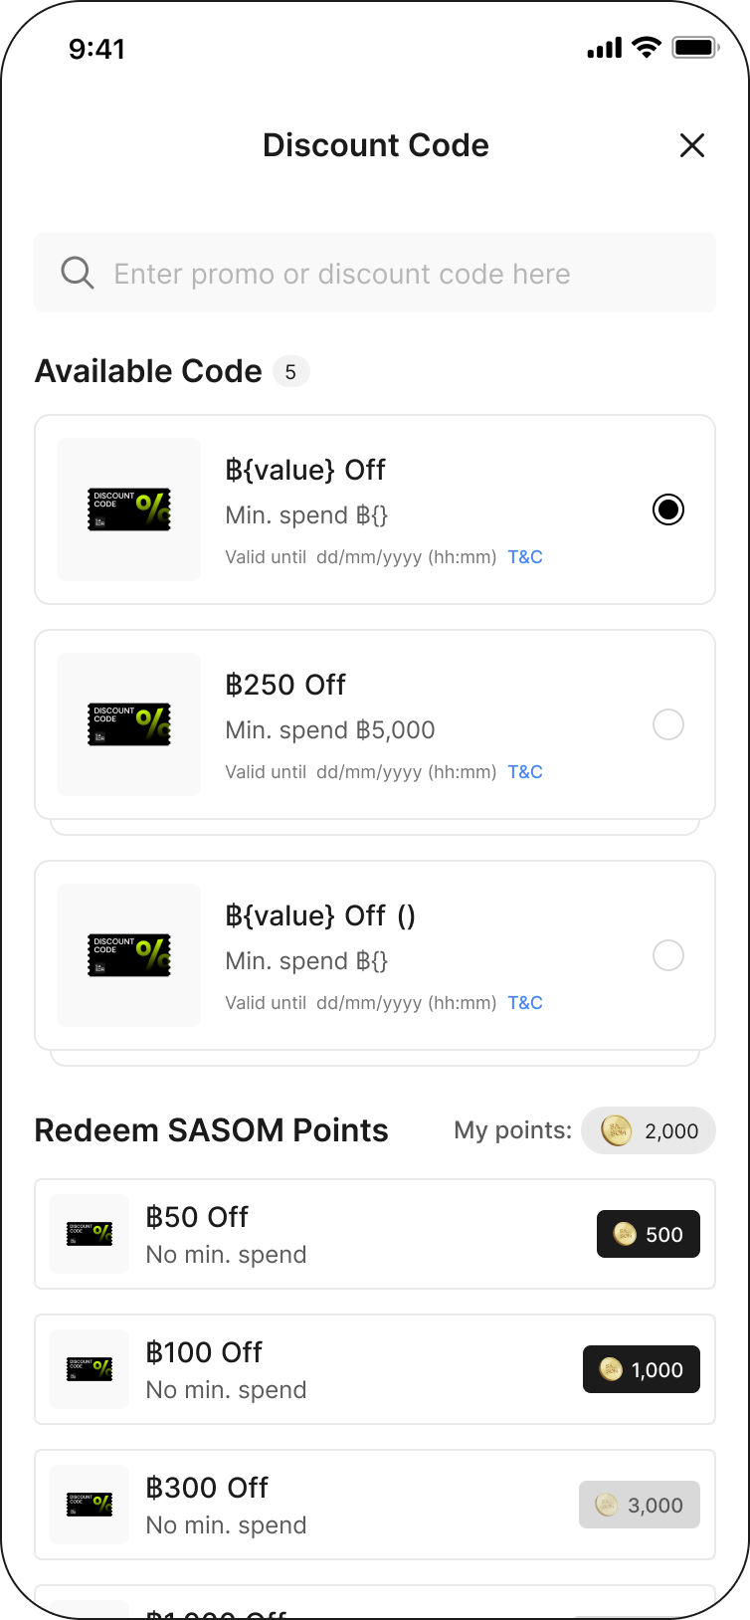750x1620 pixels.
Task: Tap the battery icon in status bar
Action: point(694,48)
